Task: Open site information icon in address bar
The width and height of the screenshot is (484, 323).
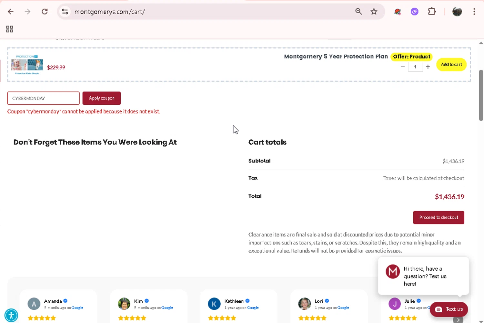Action: [x=65, y=12]
